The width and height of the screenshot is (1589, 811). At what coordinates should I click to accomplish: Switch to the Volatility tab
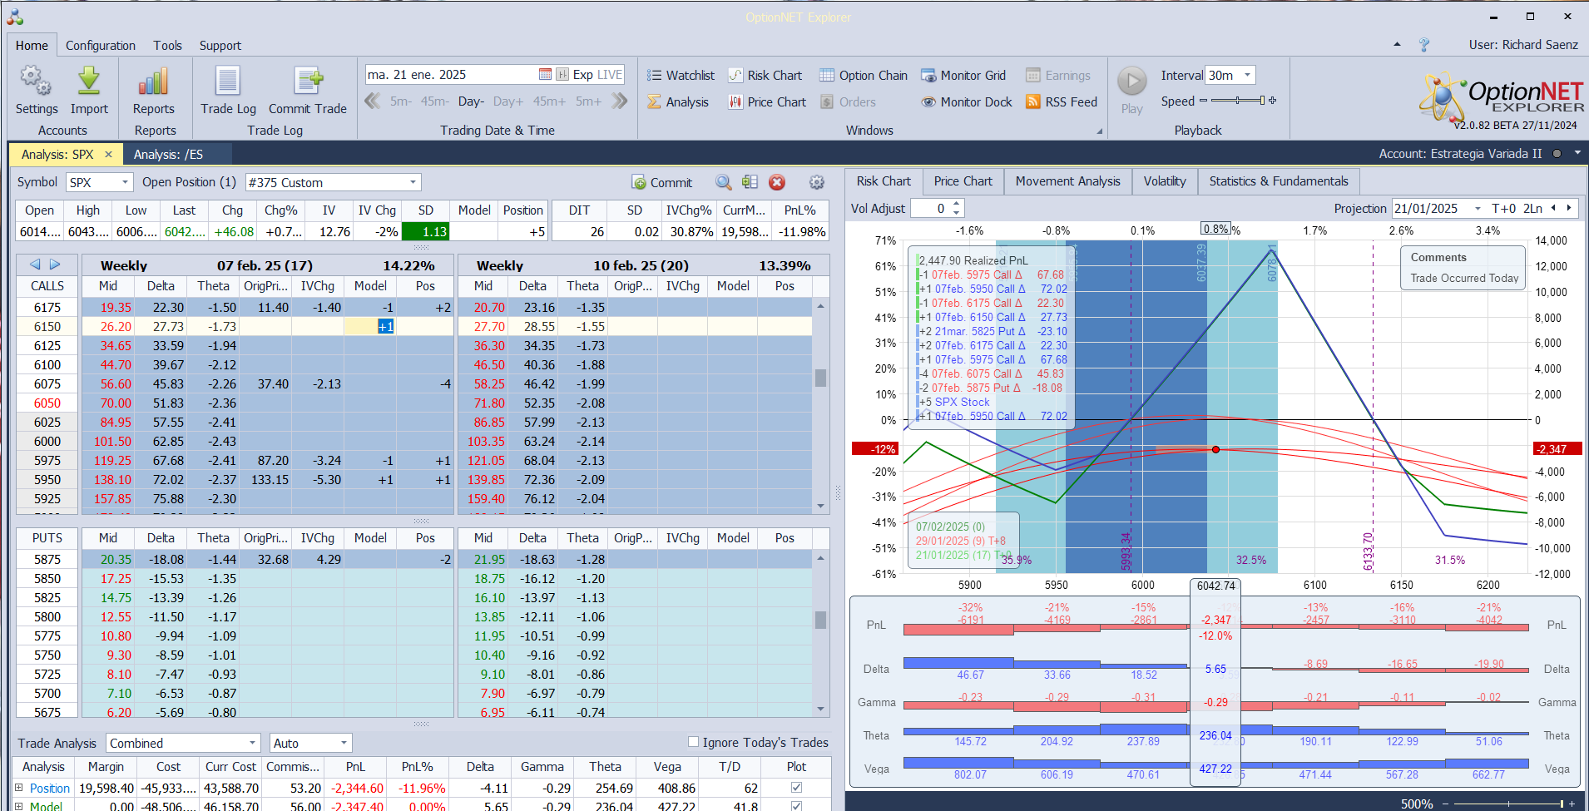pyautogui.click(x=1165, y=181)
